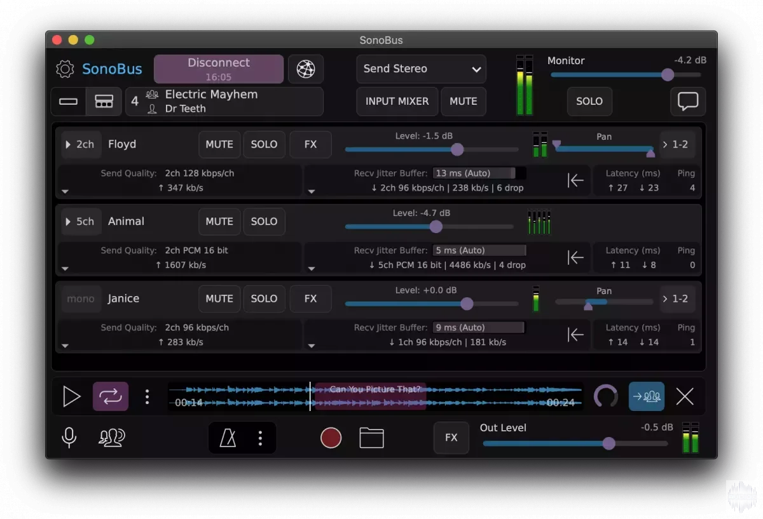Adjust Janice's Level slider
The width and height of the screenshot is (763, 519).
432,304
